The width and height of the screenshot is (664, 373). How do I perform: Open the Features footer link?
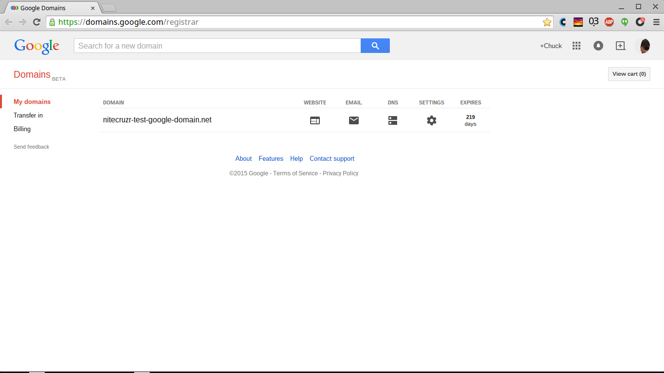[x=271, y=159]
